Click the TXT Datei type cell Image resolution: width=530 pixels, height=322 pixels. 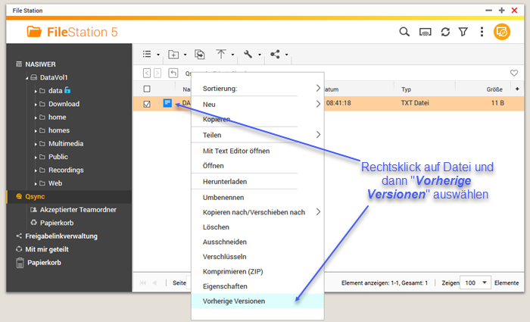click(415, 103)
